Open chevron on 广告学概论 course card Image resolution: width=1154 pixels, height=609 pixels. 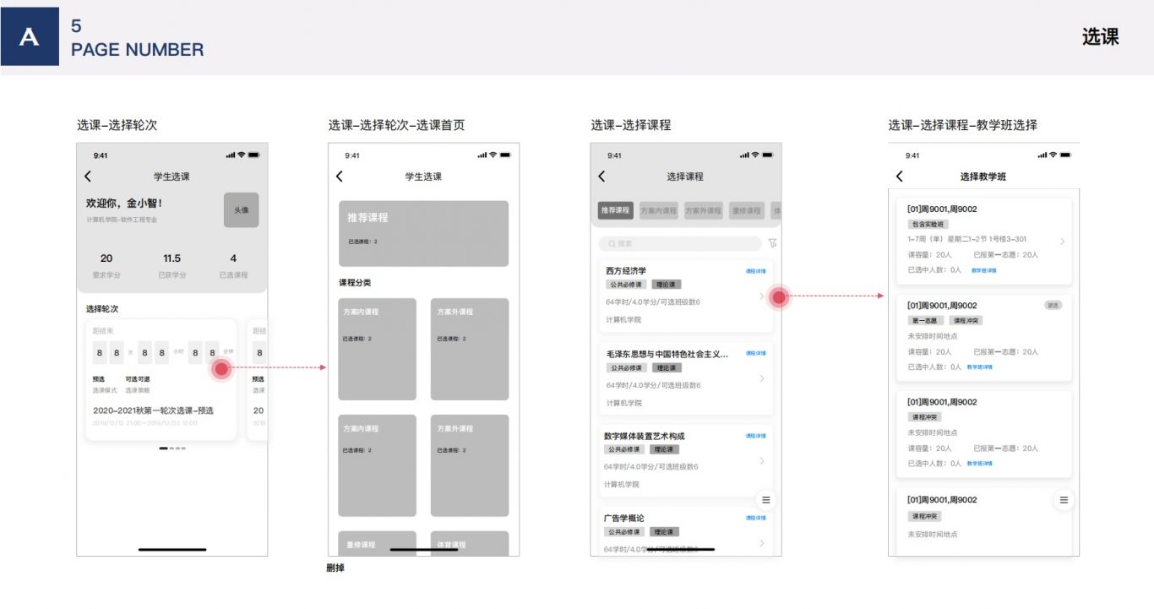(x=762, y=543)
